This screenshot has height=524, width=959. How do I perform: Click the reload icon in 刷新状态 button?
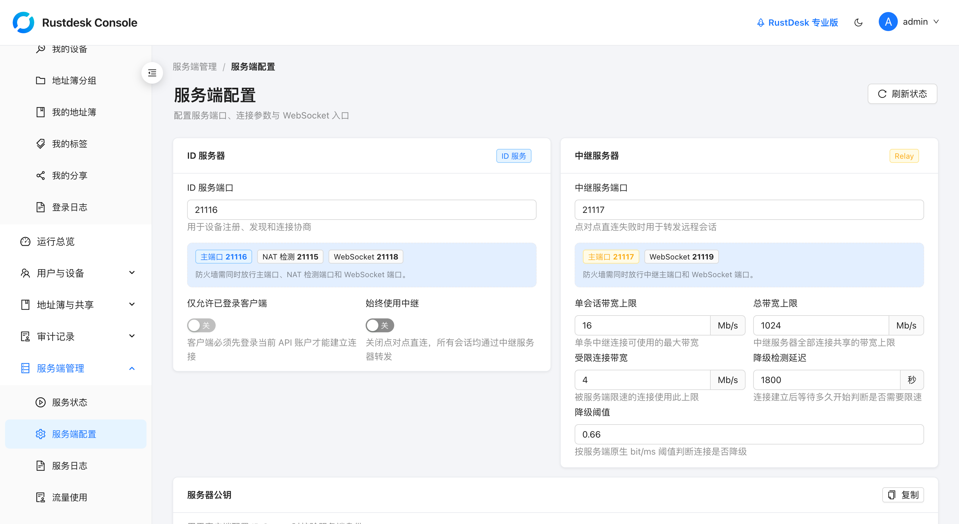click(882, 94)
